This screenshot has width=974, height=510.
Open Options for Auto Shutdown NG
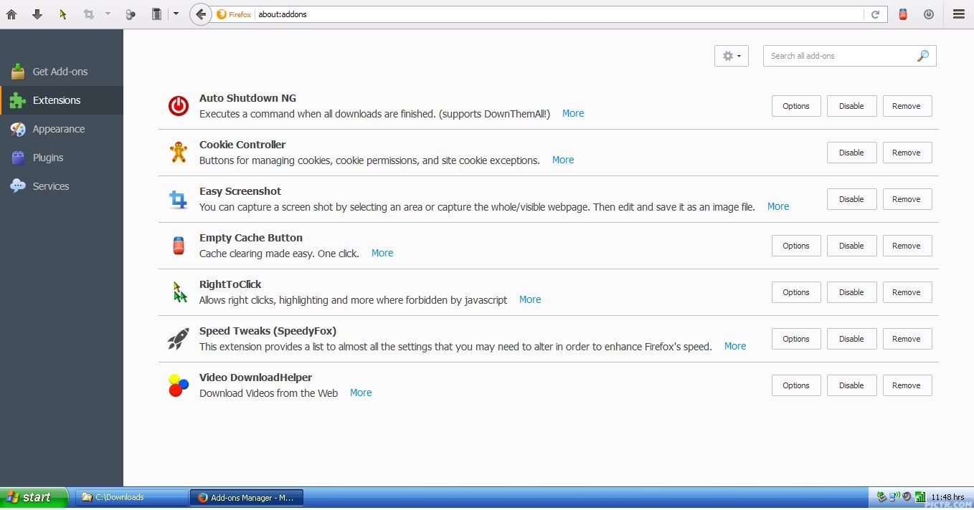pyautogui.click(x=796, y=106)
